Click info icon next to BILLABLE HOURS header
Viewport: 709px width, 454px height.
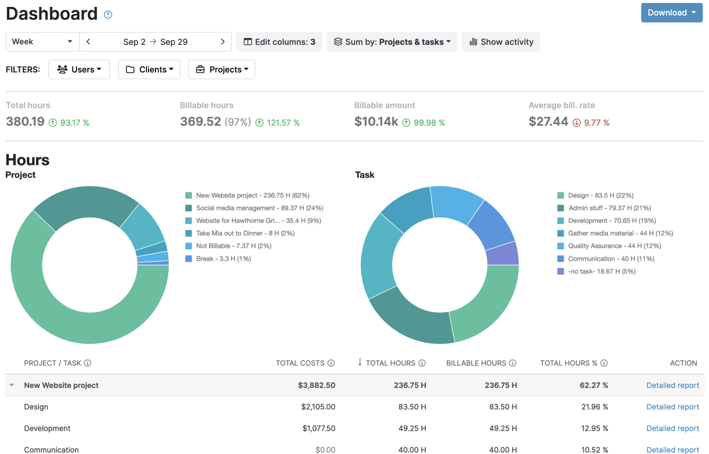[x=513, y=363]
